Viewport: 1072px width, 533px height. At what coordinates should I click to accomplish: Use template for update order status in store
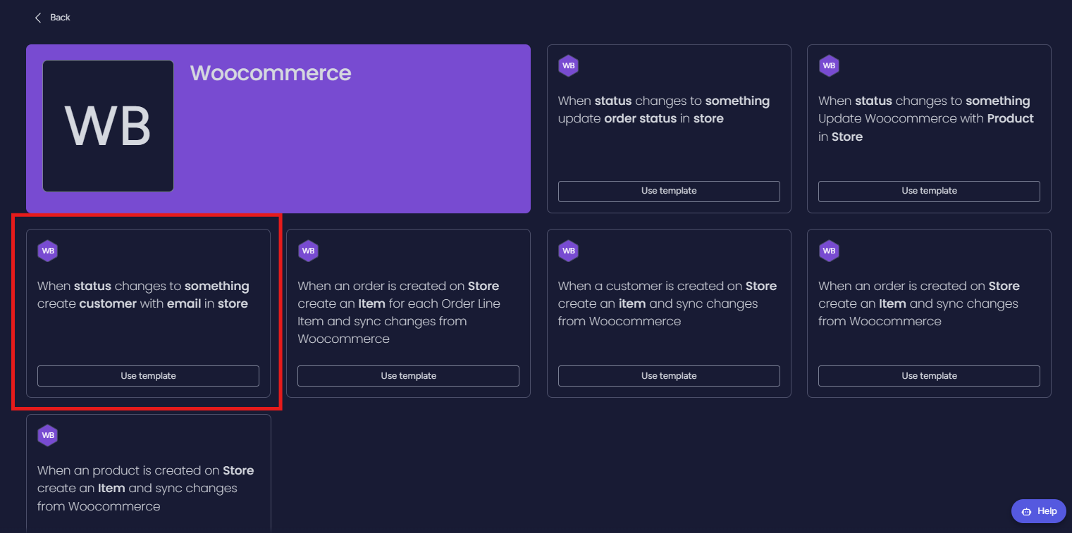coord(669,191)
